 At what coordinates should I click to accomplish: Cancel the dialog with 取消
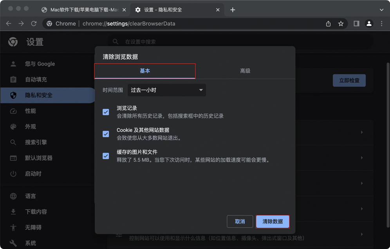pyautogui.click(x=240, y=221)
